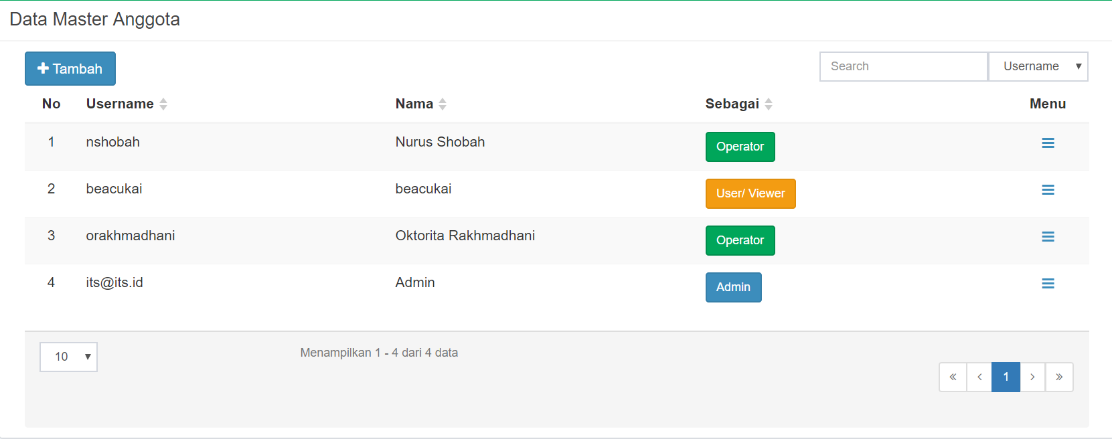Image resolution: width=1112 pixels, height=439 pixels.
Task: Open menu icon for beacukai row
Action: click(1048, 190)
